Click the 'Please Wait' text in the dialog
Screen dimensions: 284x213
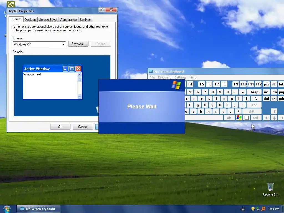pyautogui.click(x=142, y=106)
